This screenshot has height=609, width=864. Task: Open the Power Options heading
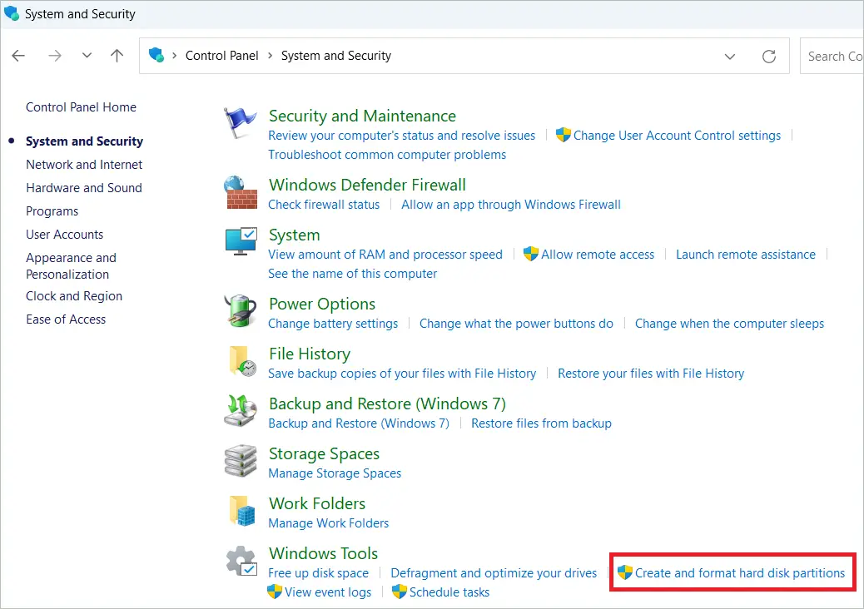tap(322, 304)
